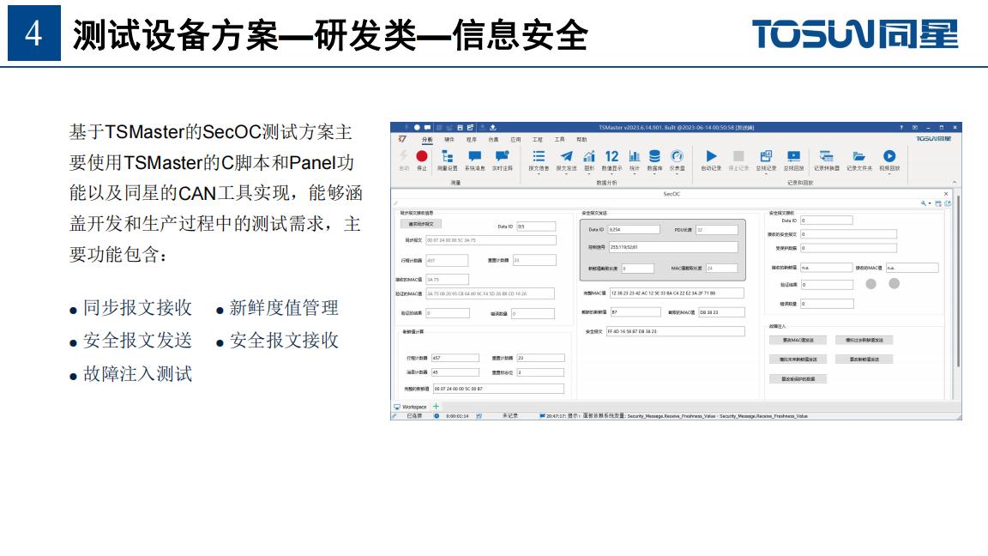Click the red 停止 stop button
This screenshot has height=556, width=988.
422,160
